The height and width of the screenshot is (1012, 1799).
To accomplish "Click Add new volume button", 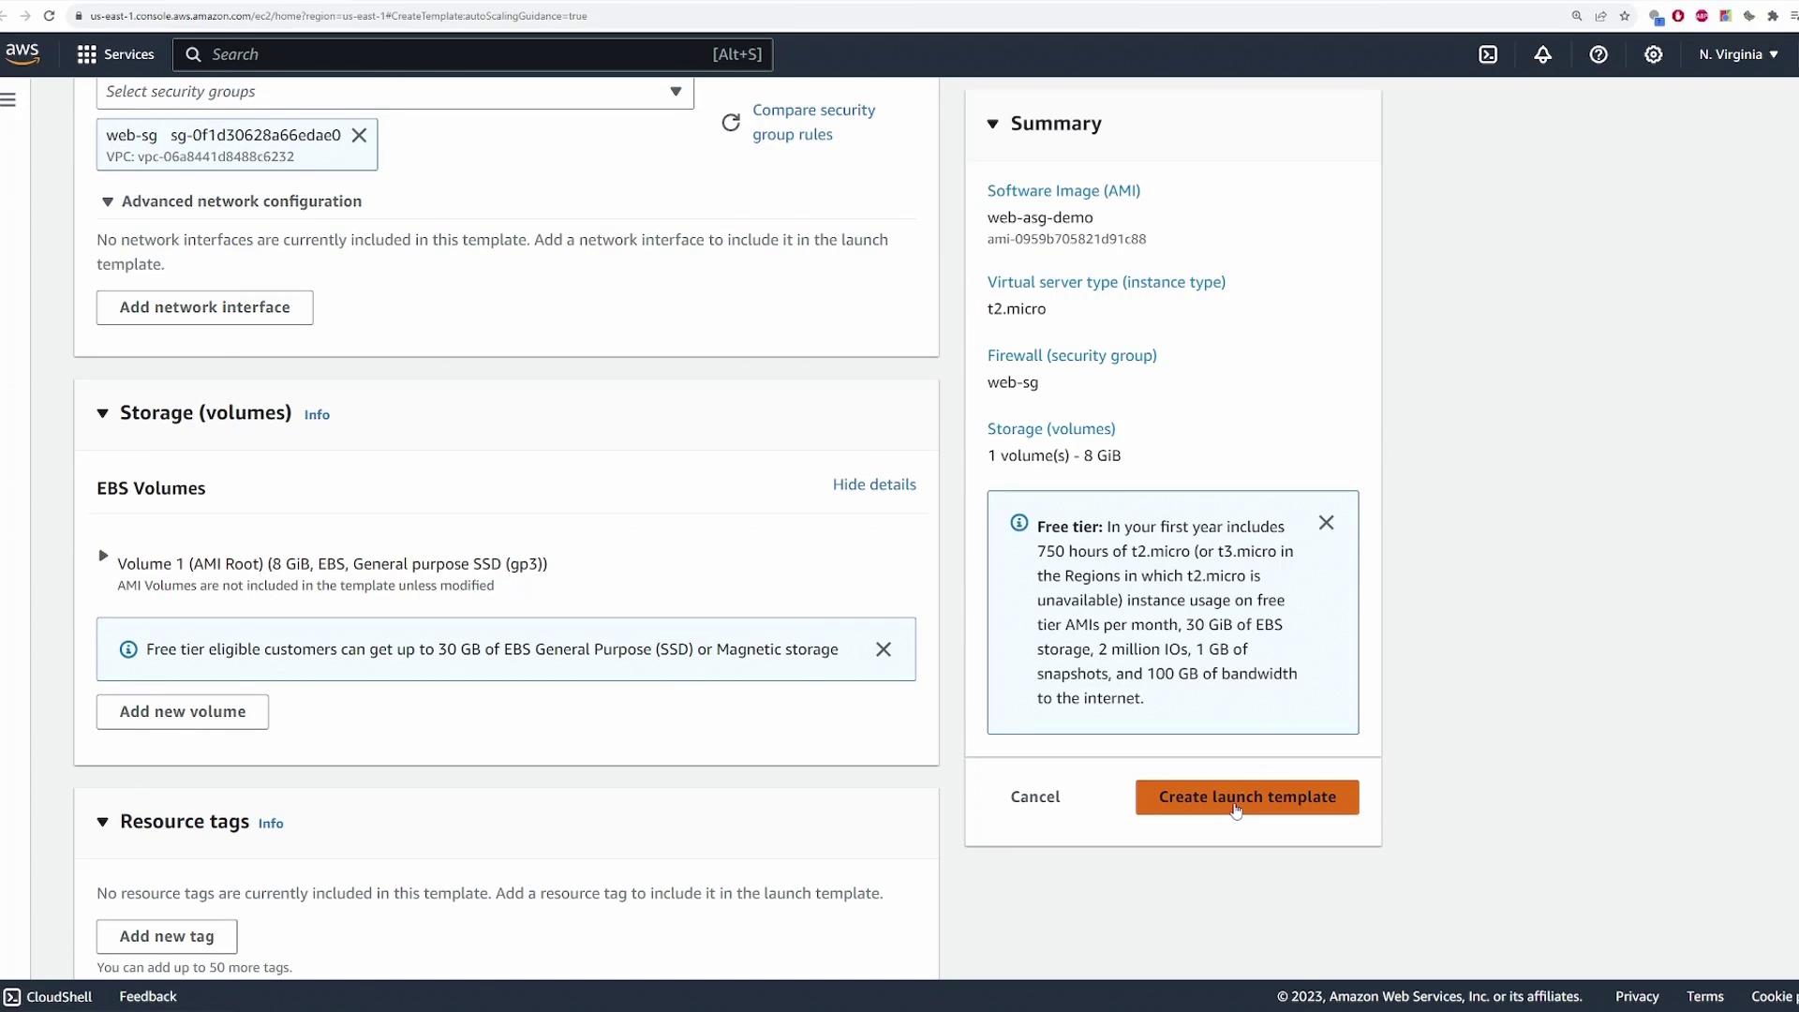I will click(183, 711).
